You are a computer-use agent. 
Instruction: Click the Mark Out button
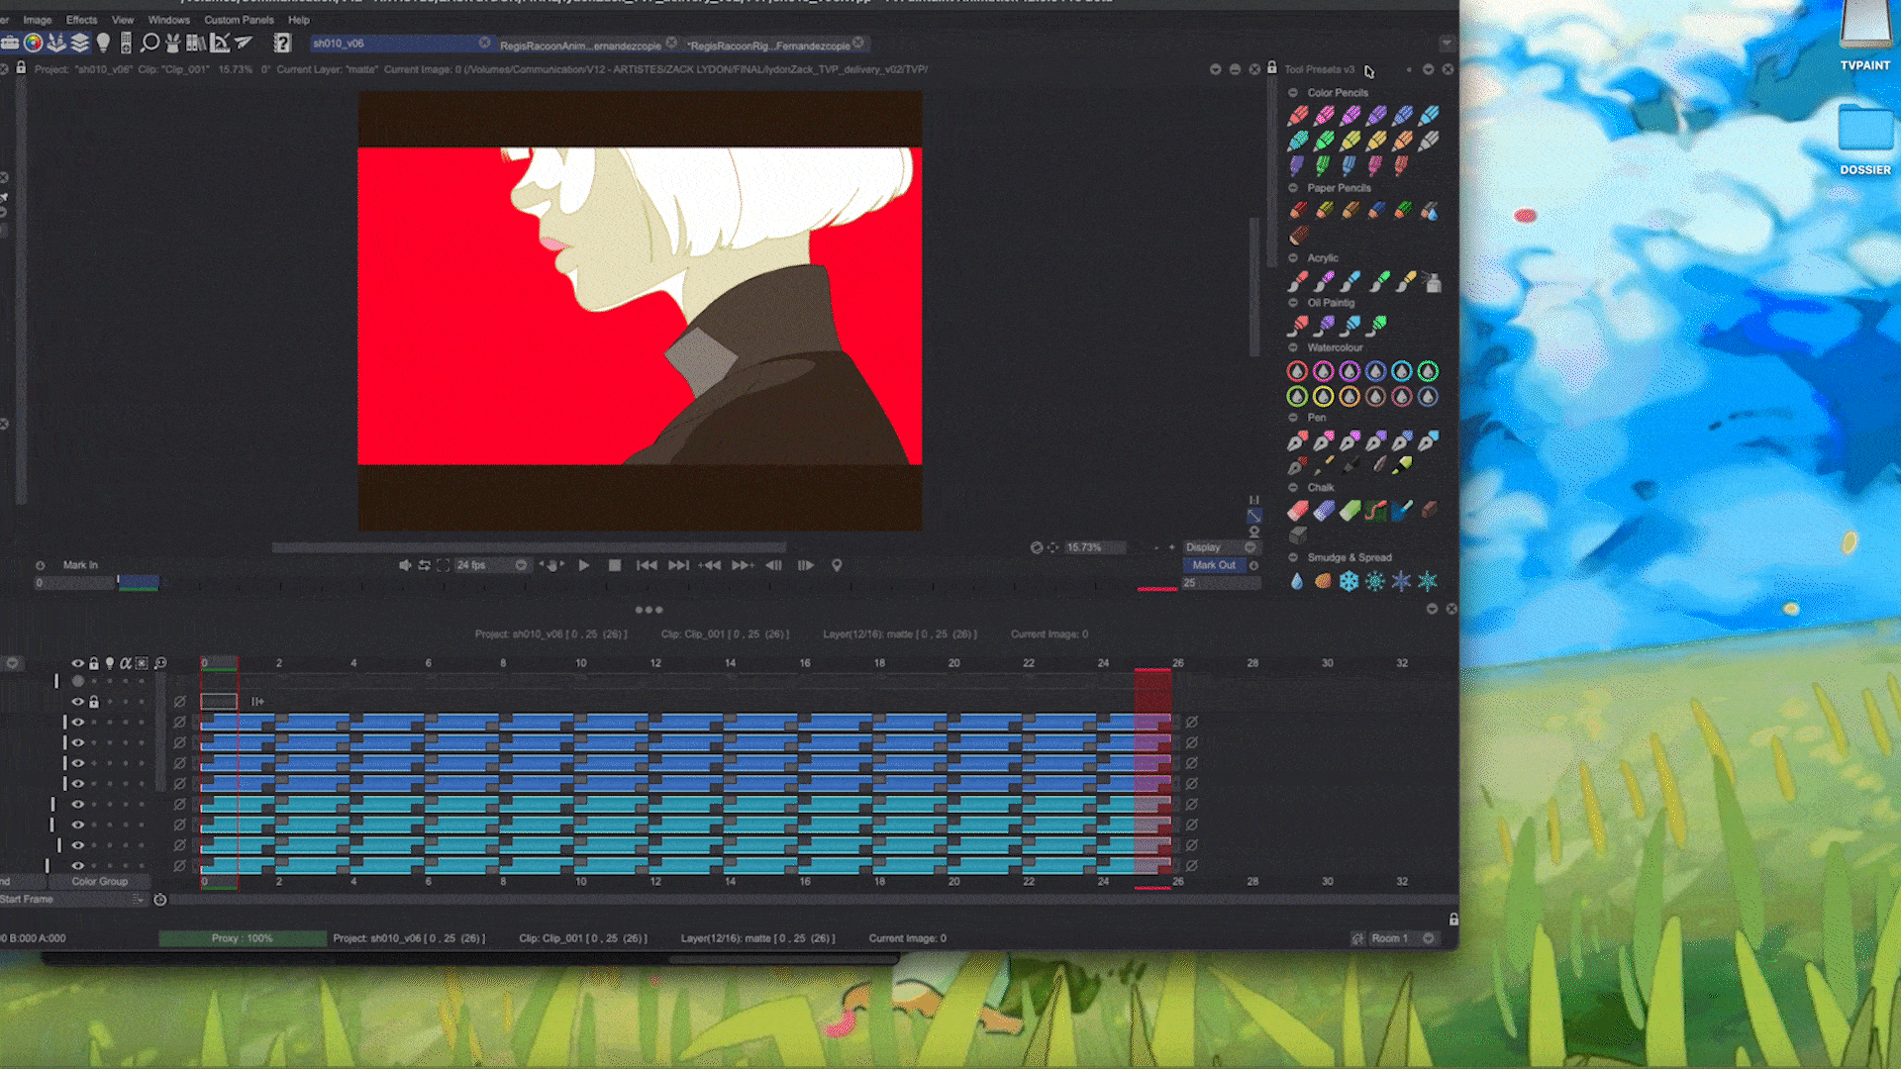tap(1213, 565)
